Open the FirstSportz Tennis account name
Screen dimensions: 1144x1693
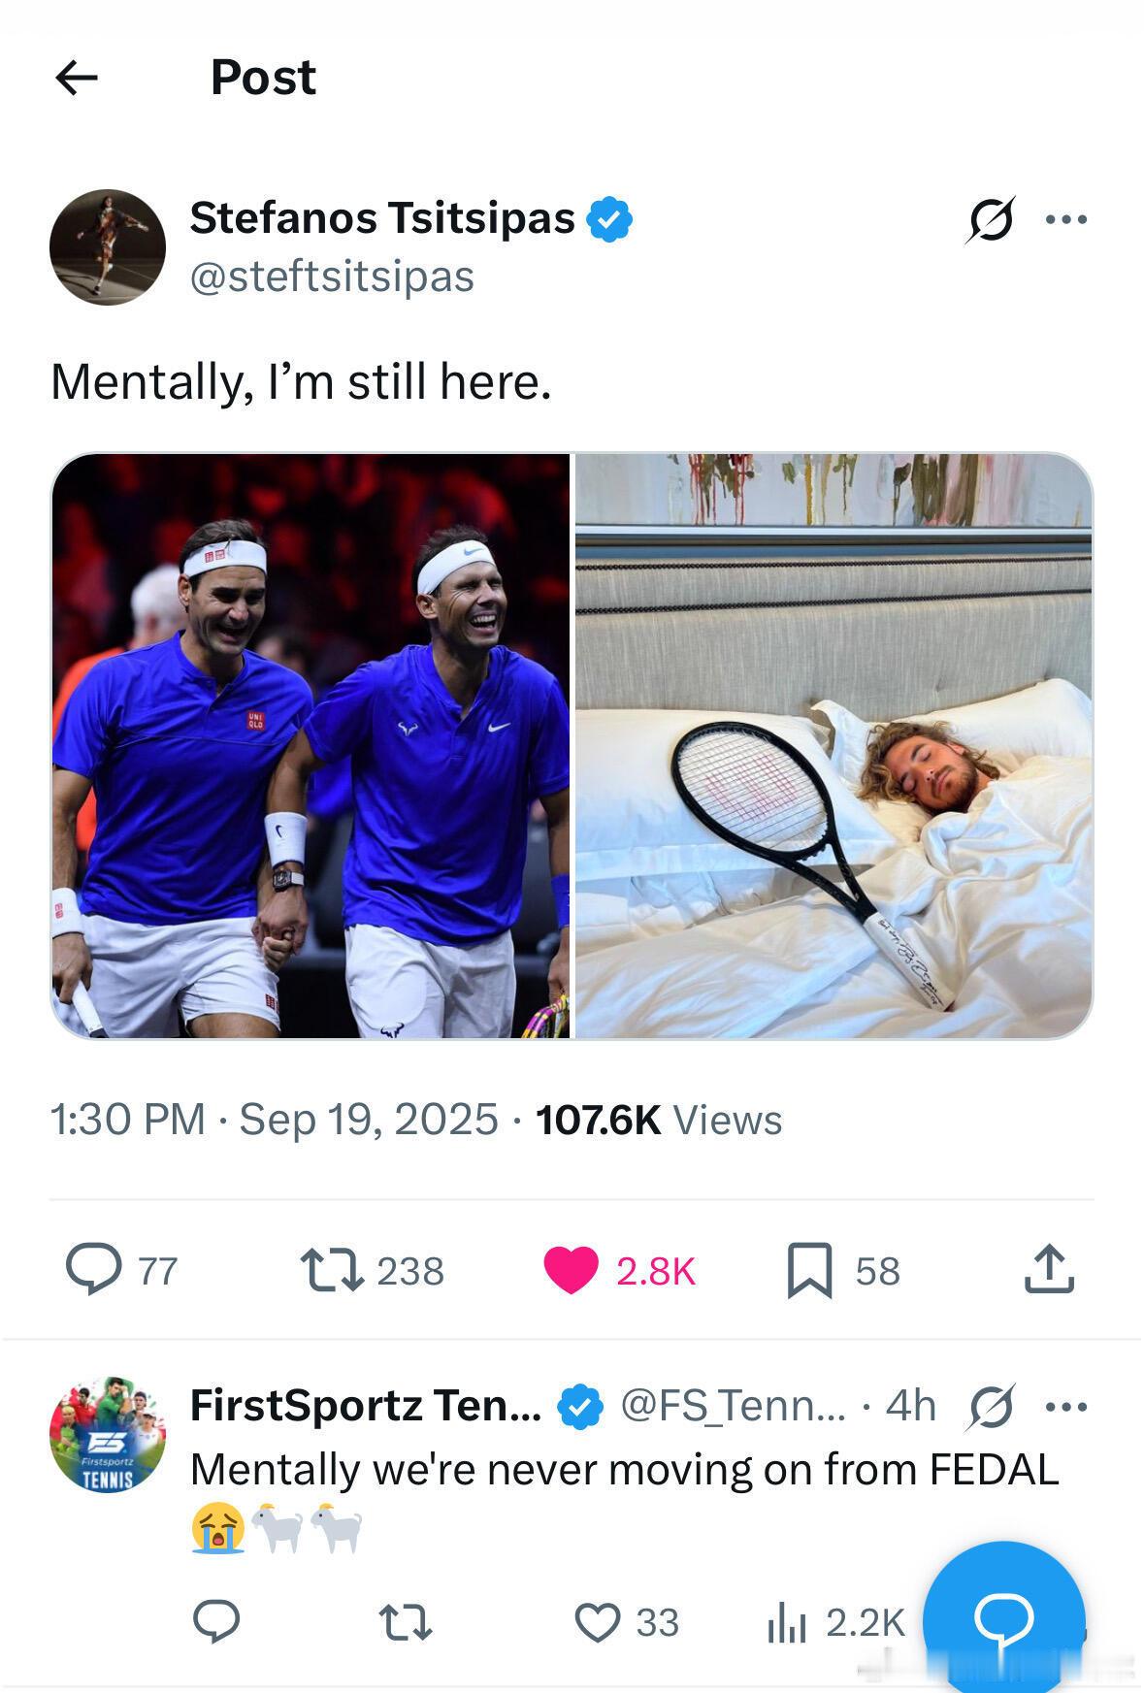pos(366,1405)
